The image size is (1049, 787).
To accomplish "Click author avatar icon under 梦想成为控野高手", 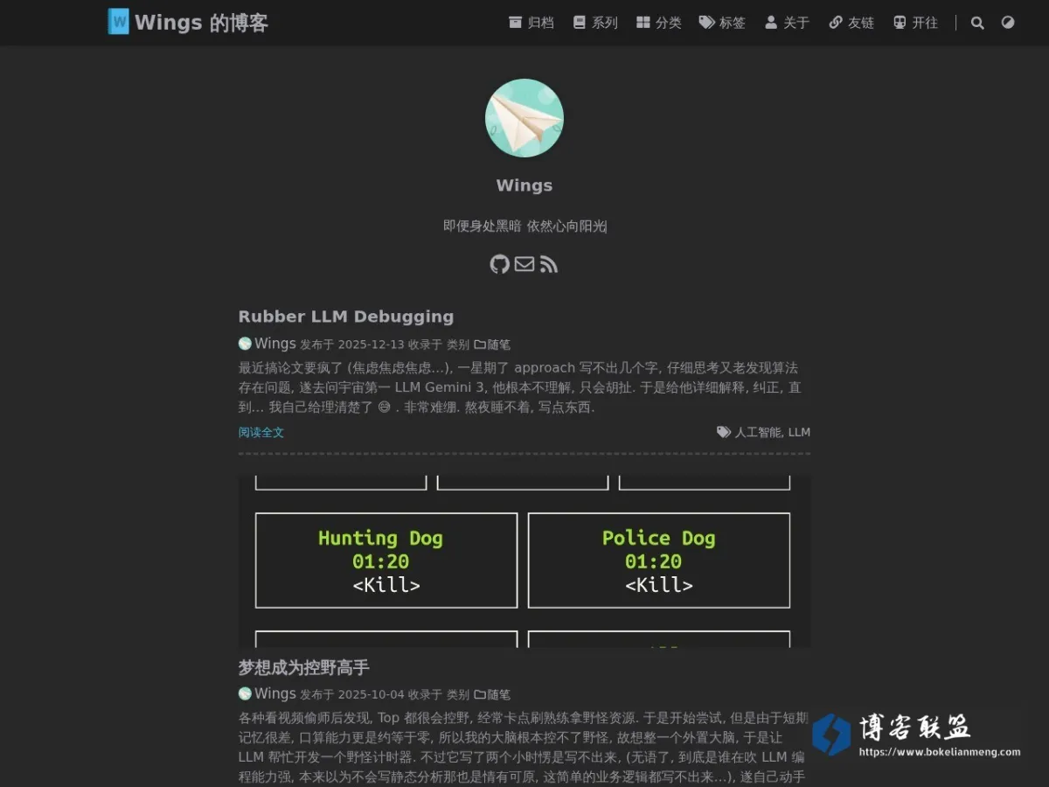I will point(245,693).
